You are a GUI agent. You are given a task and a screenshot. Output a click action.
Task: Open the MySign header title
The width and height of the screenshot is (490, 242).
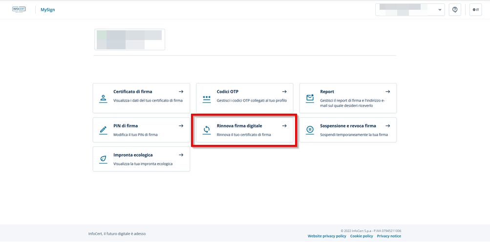pos(48,10)
